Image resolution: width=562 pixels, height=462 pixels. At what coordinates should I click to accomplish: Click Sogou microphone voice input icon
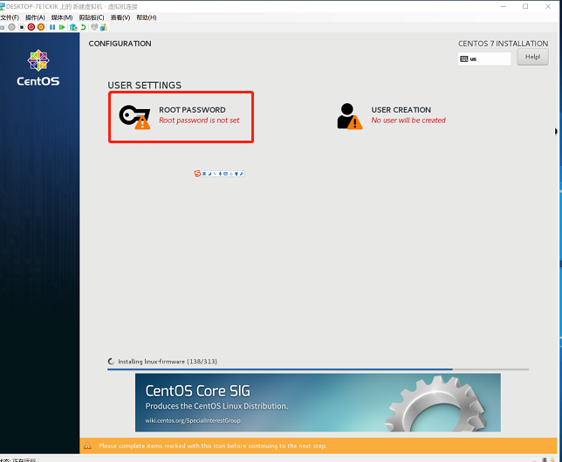(221, 174)
